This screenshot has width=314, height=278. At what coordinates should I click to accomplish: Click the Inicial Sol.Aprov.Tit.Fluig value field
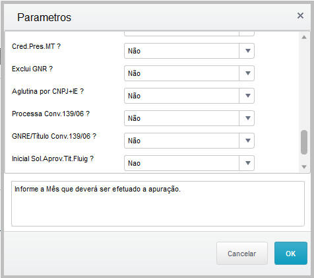[x=181, y=163]
